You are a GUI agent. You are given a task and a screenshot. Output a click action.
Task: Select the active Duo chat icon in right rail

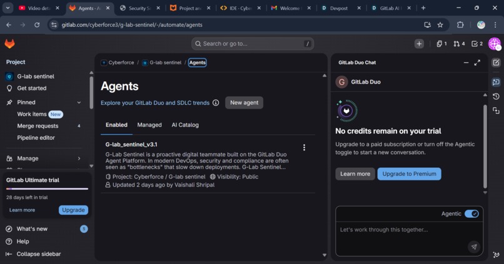tap(496, 82)
